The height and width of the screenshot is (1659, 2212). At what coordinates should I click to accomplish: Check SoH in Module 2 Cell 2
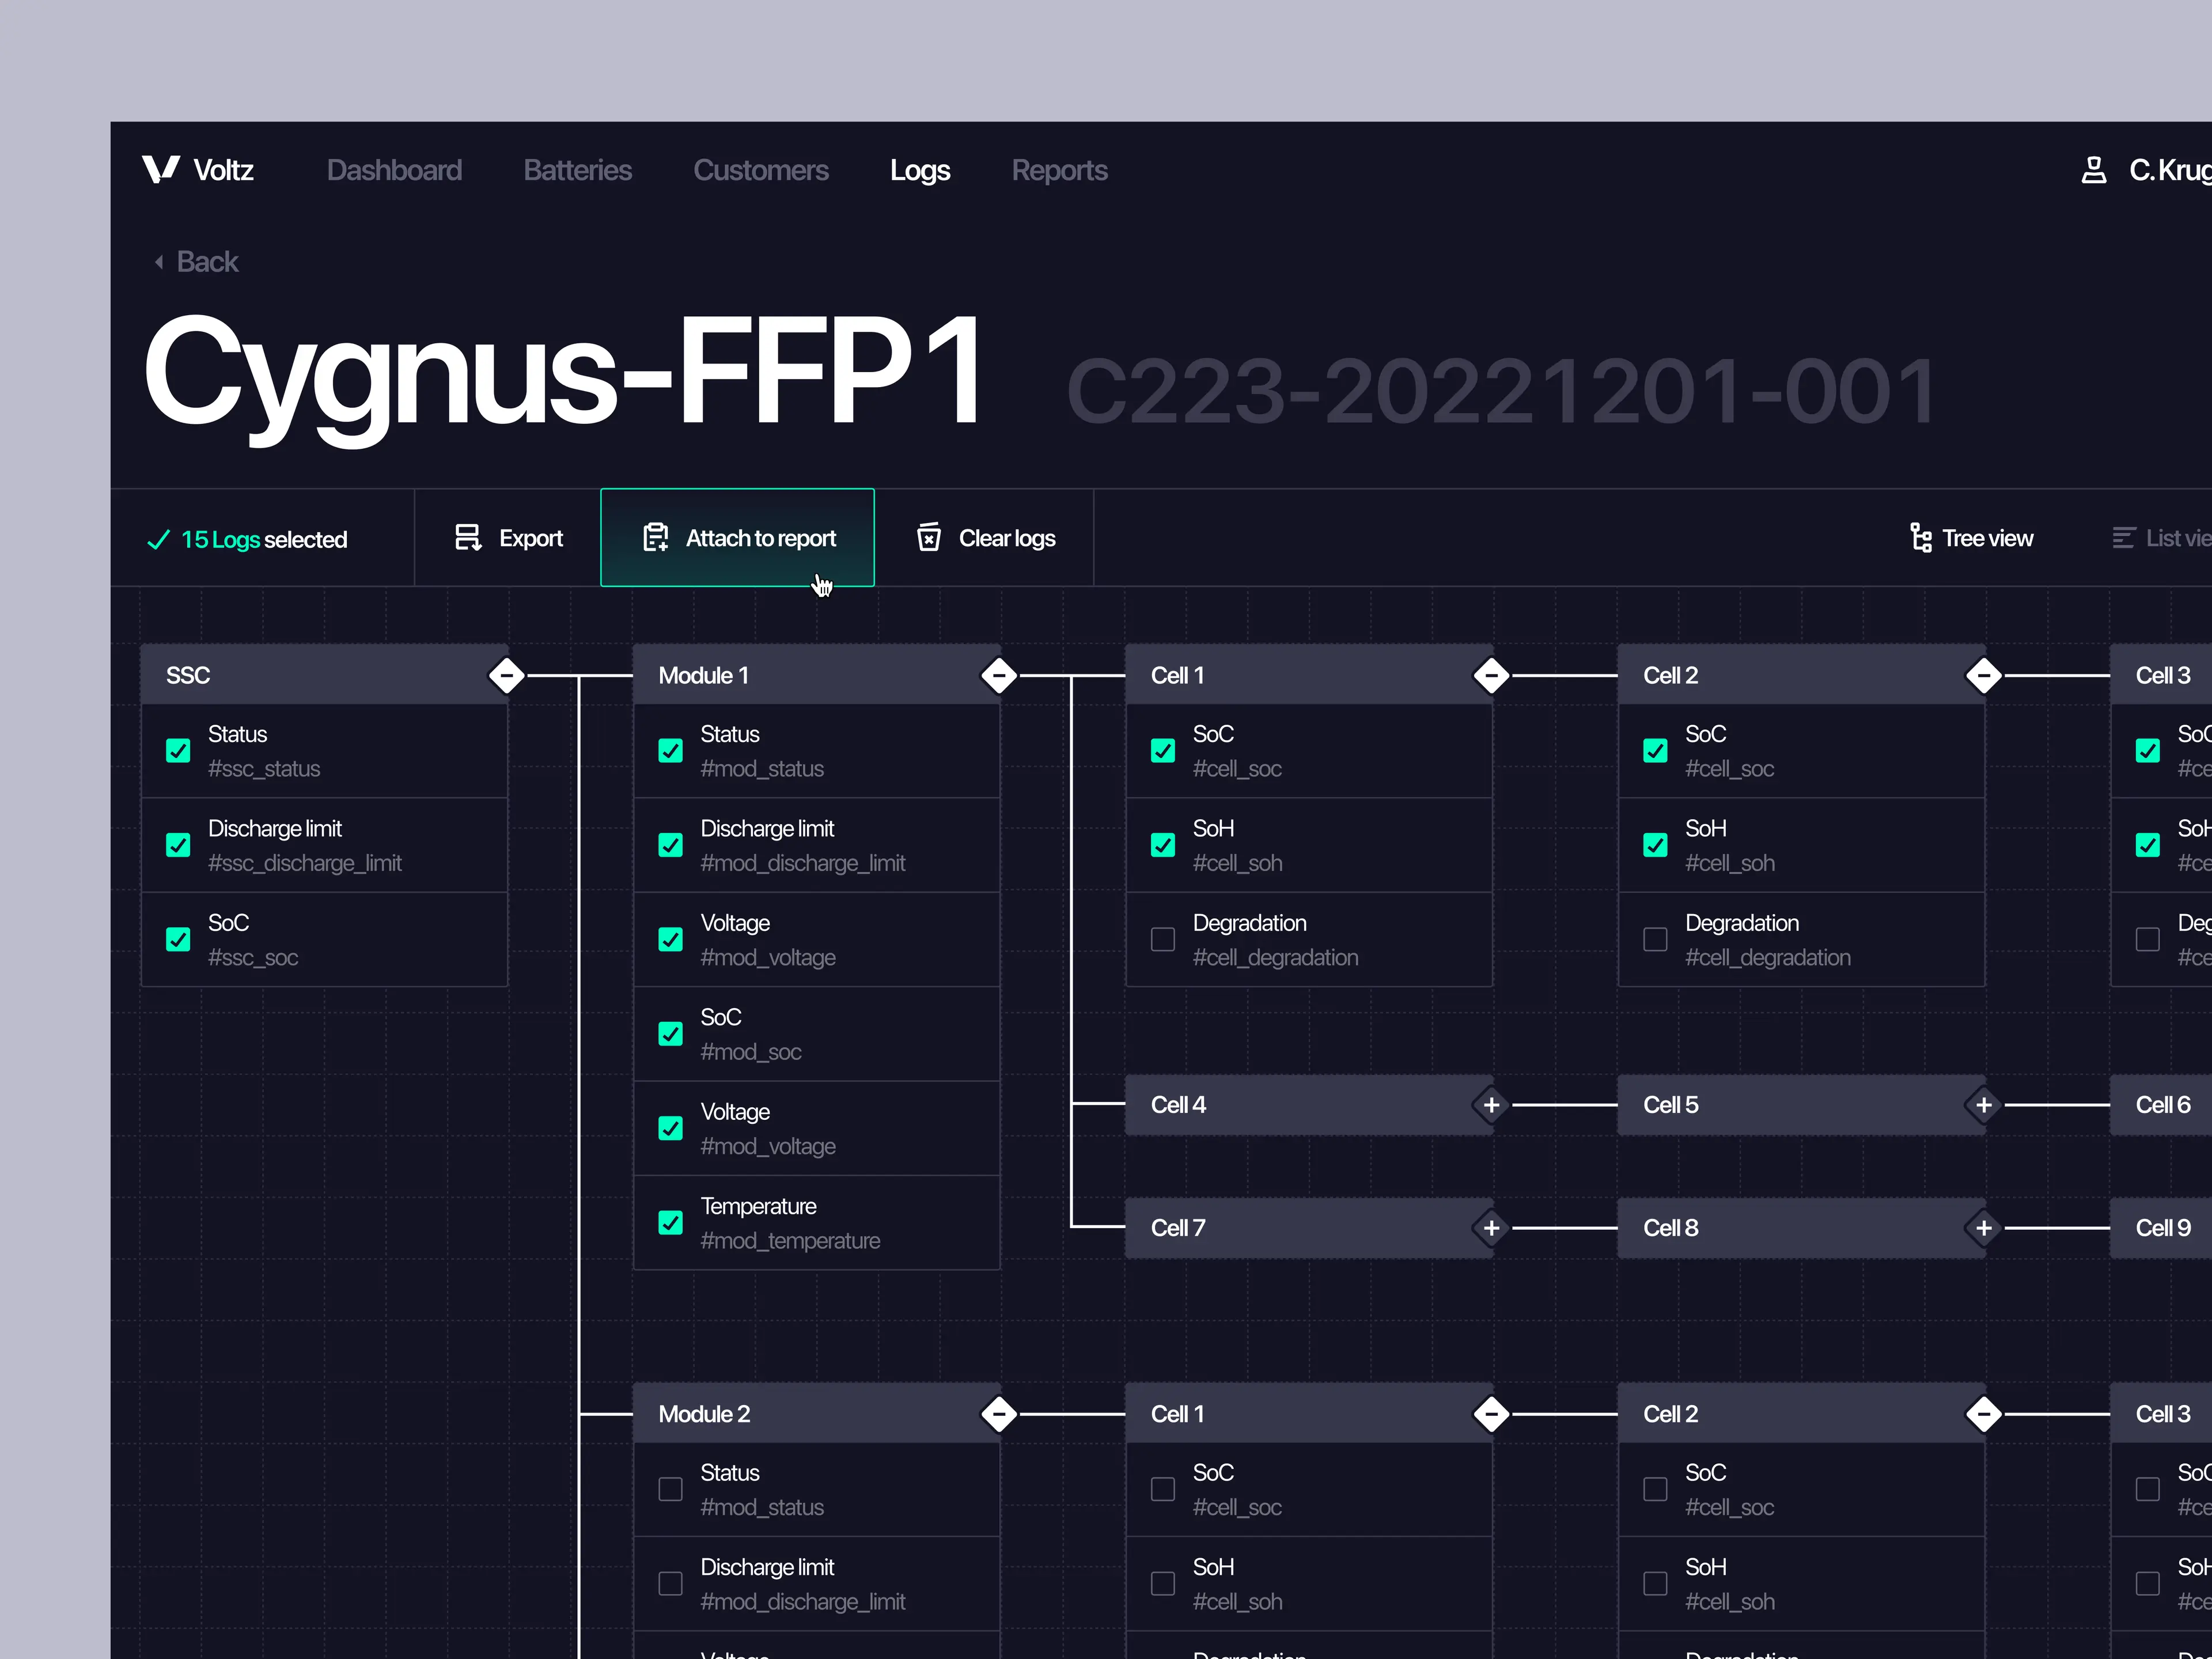click(1655, 1584)
